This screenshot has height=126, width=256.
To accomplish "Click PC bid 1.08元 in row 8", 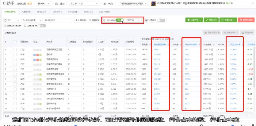I will 100,84.
